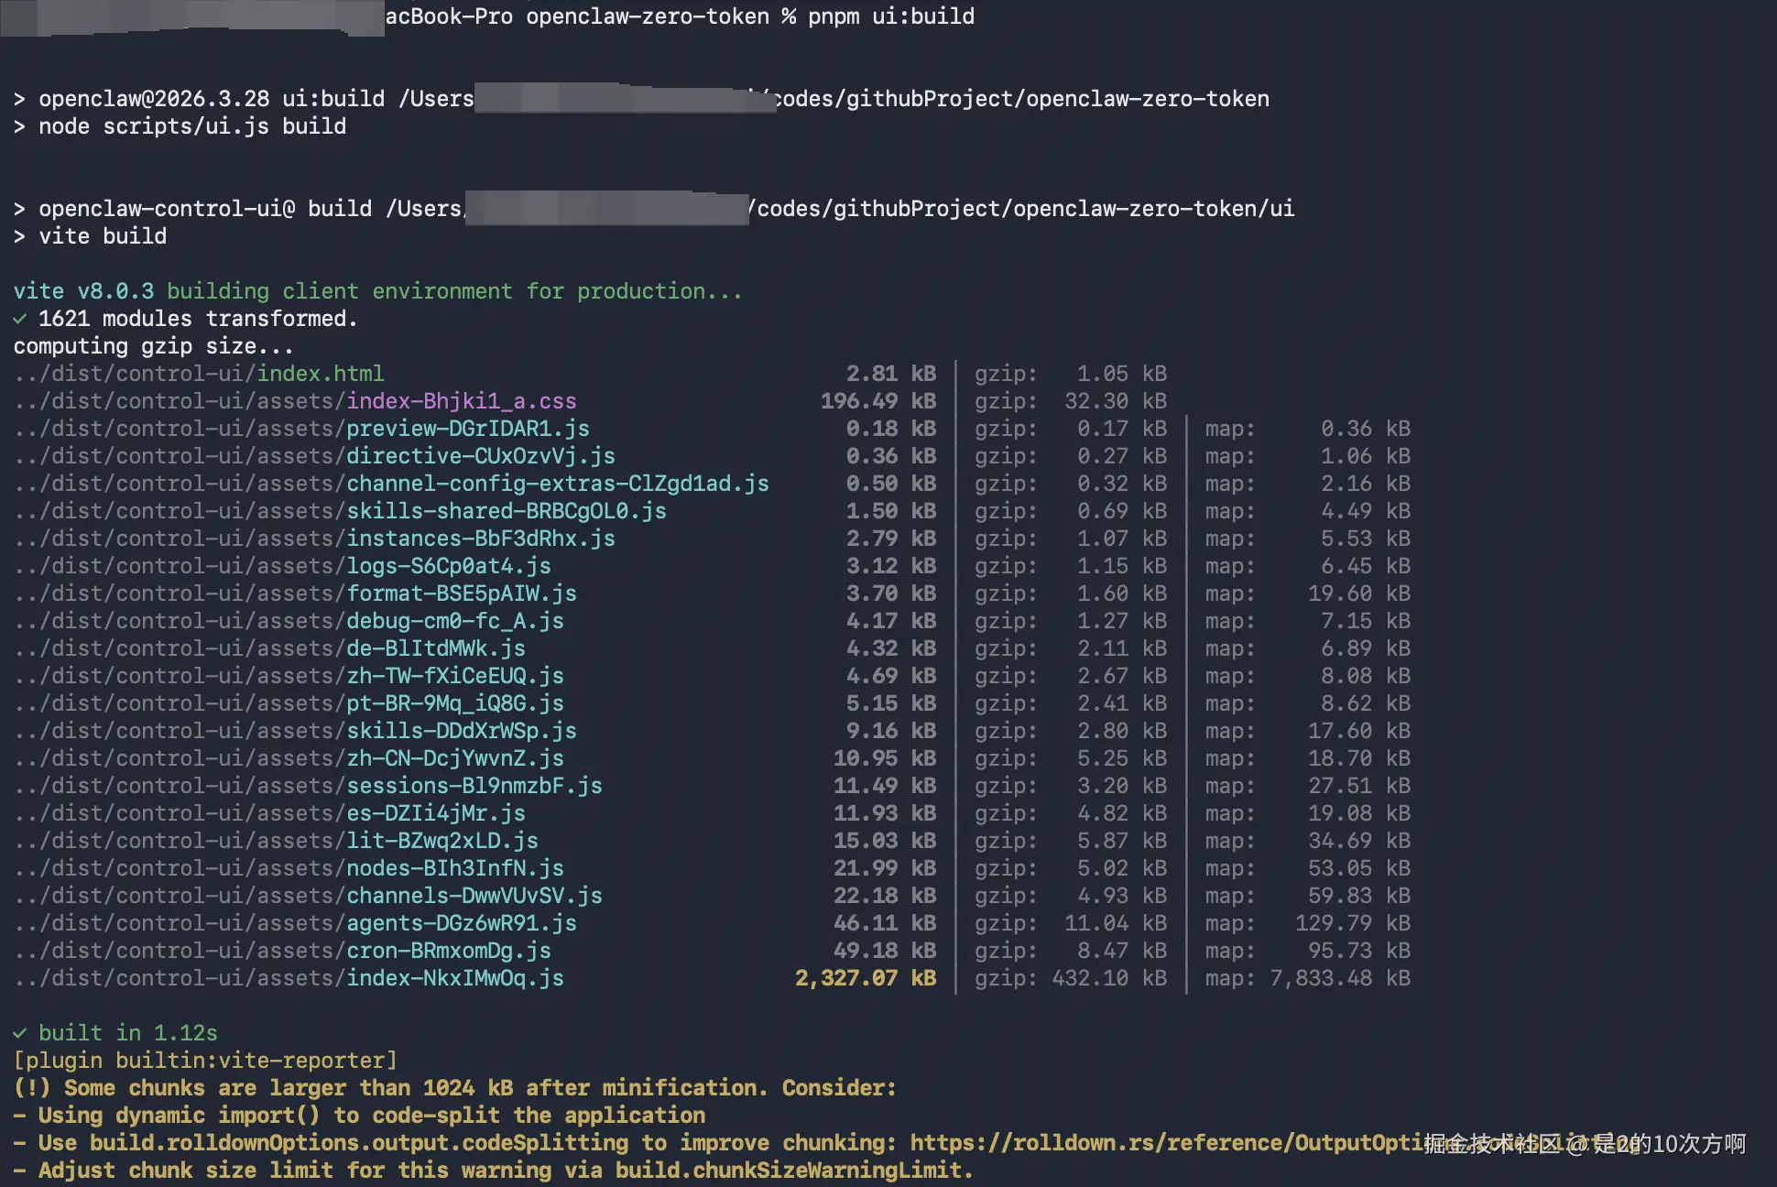The image size is (1777, 1187).
Task: Click 'Using dynamic import()' suggestion line
Action: tap(359, 1116)
